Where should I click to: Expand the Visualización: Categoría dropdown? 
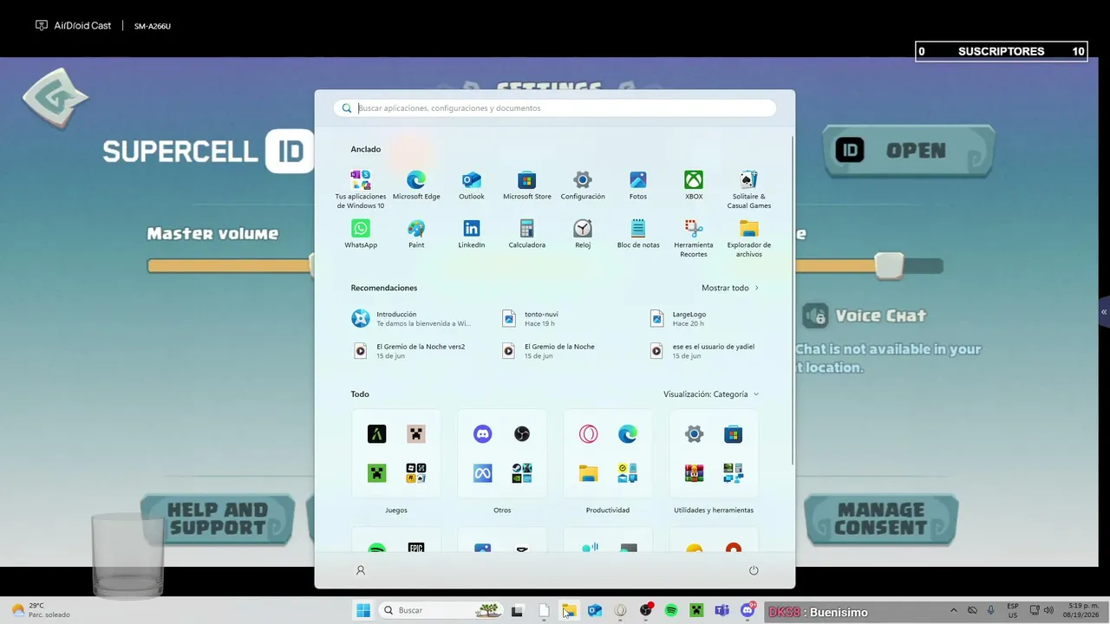(711, 394)
